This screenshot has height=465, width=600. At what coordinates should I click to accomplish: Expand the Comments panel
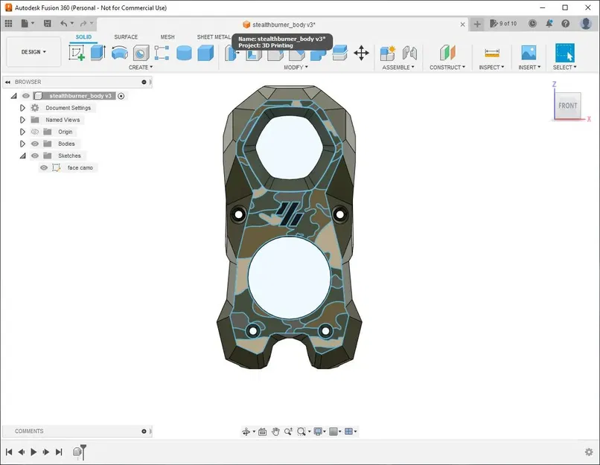tap(144, 432)
